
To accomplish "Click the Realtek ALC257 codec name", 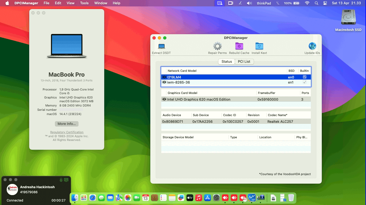I will coord(280,121).
